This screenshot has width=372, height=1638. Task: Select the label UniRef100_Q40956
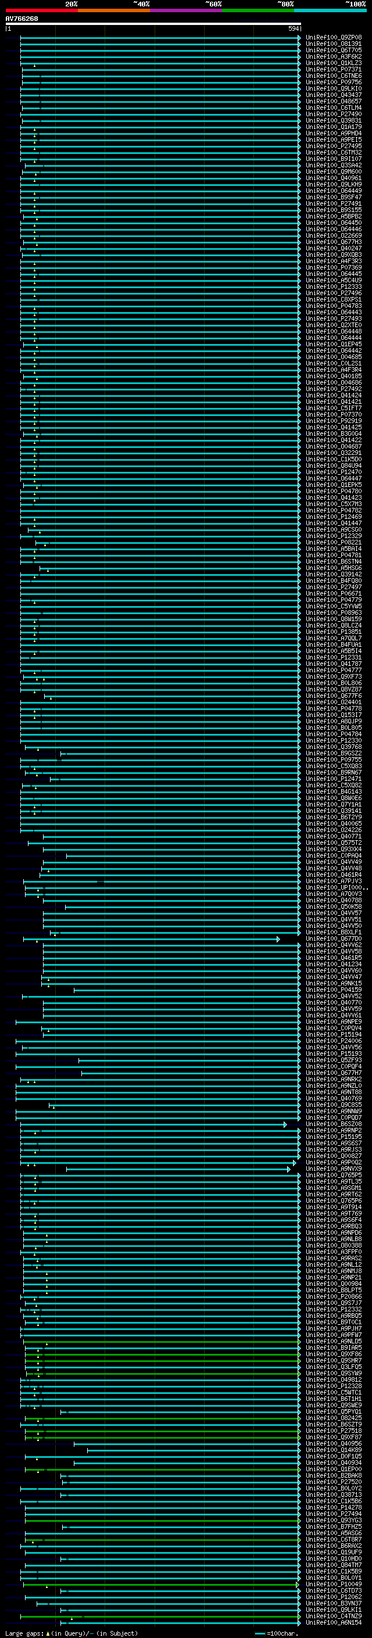334,1443
